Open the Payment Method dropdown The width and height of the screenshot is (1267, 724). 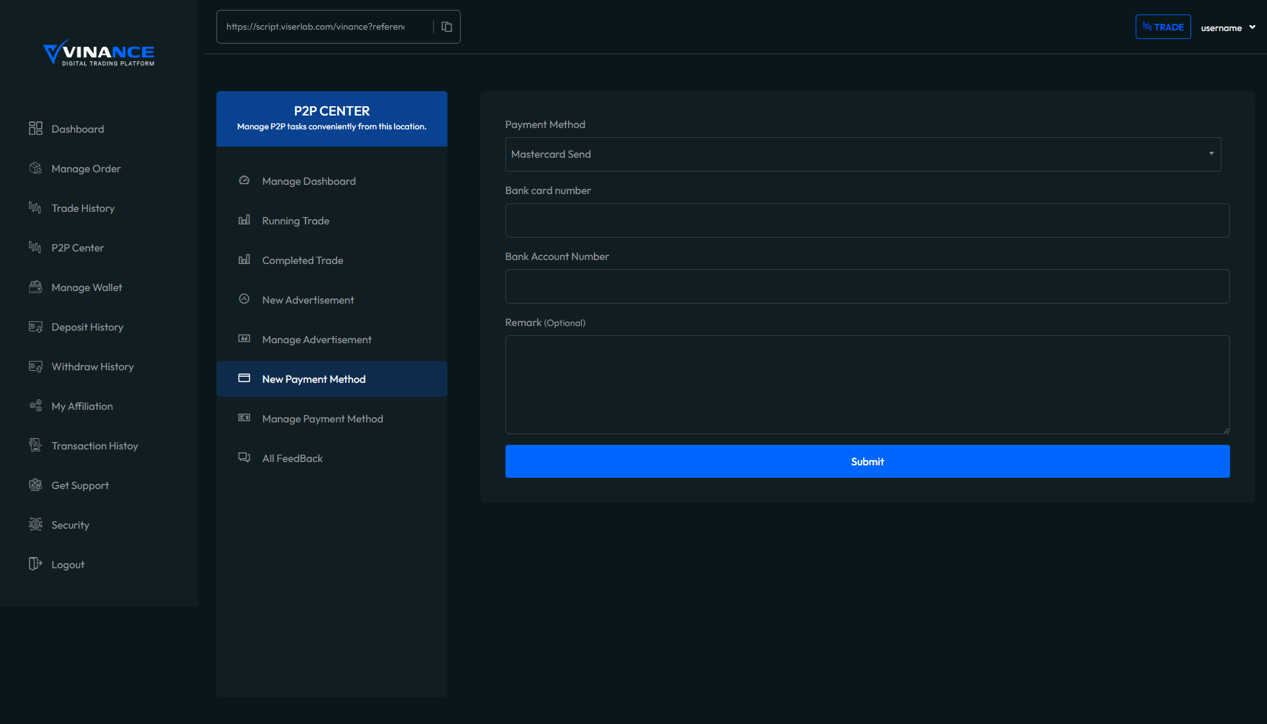point(862,154)
